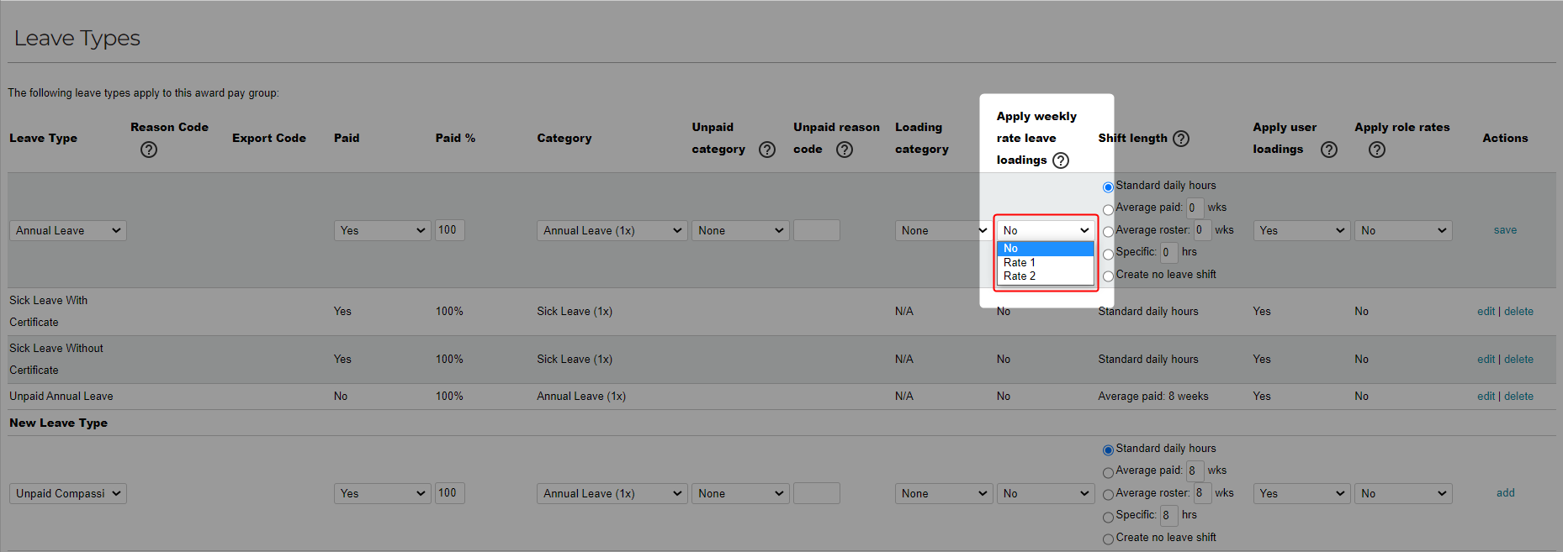
Task: Edit Sick Leave Without Certificate
Action: [1486, 359]
